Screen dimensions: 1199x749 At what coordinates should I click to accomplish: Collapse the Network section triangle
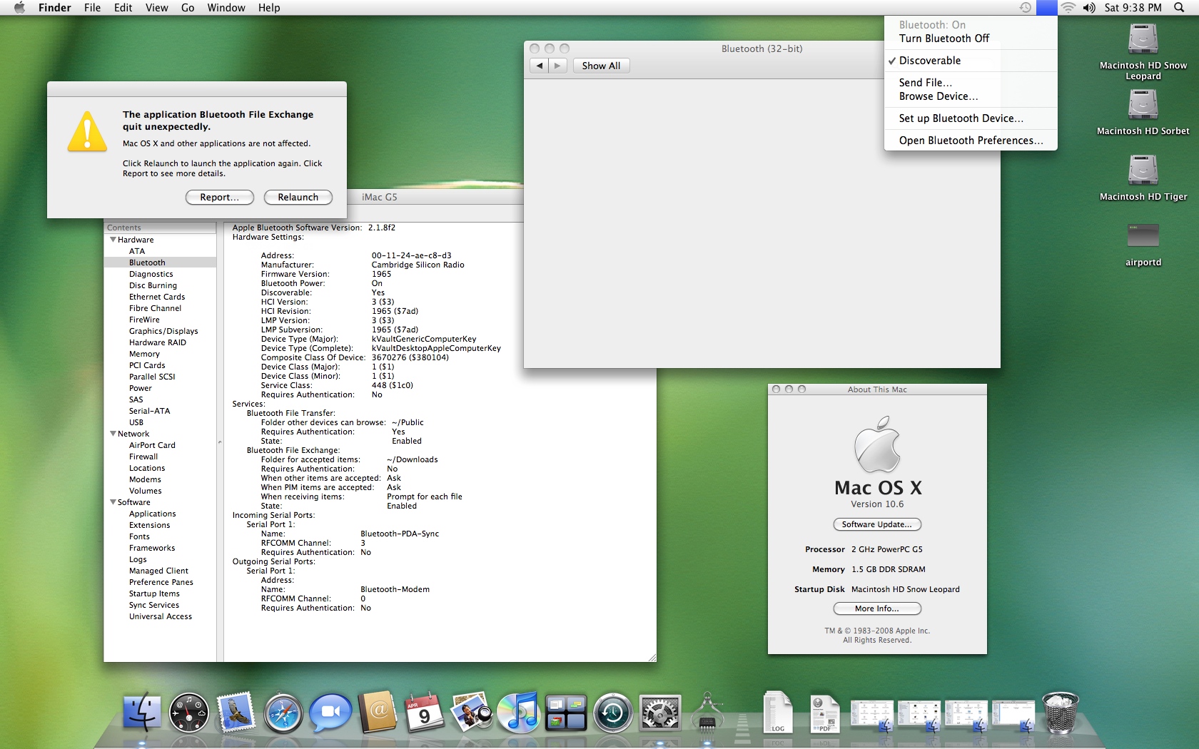click(x=113, y=434)
